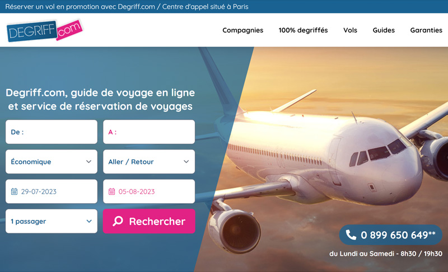The image size is (448, 272).
Task: Expand the Économique class chevron
Action: pos(88,162)
